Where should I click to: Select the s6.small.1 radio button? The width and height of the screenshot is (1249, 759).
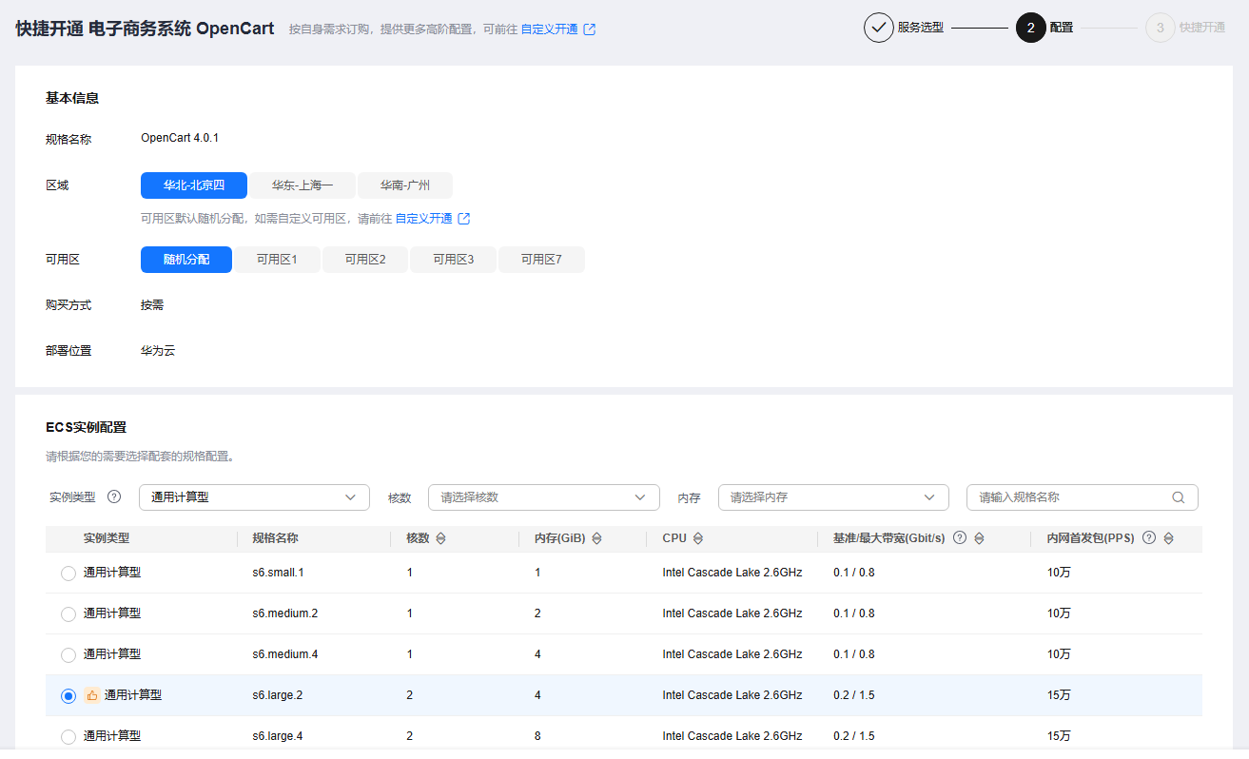(68, 574)
